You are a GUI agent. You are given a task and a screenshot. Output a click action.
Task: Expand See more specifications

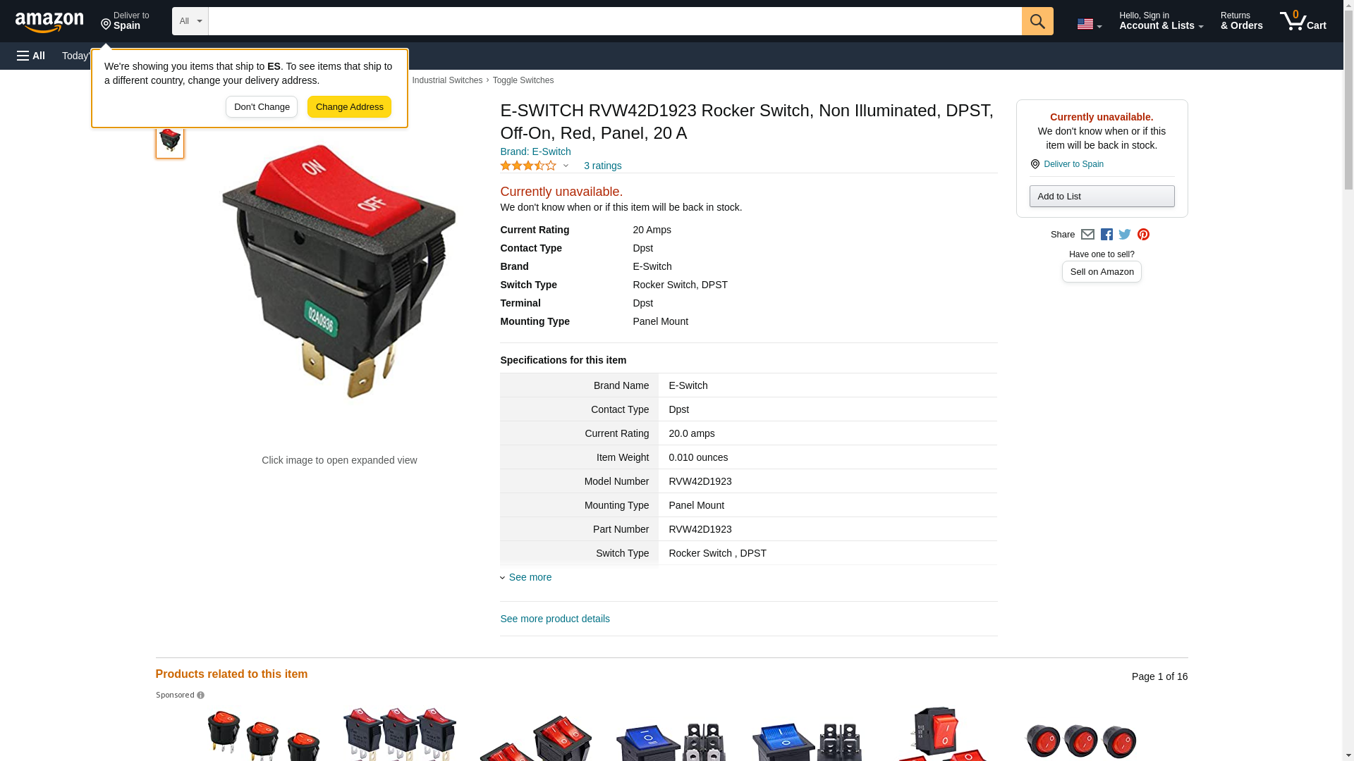click(530, 577)
